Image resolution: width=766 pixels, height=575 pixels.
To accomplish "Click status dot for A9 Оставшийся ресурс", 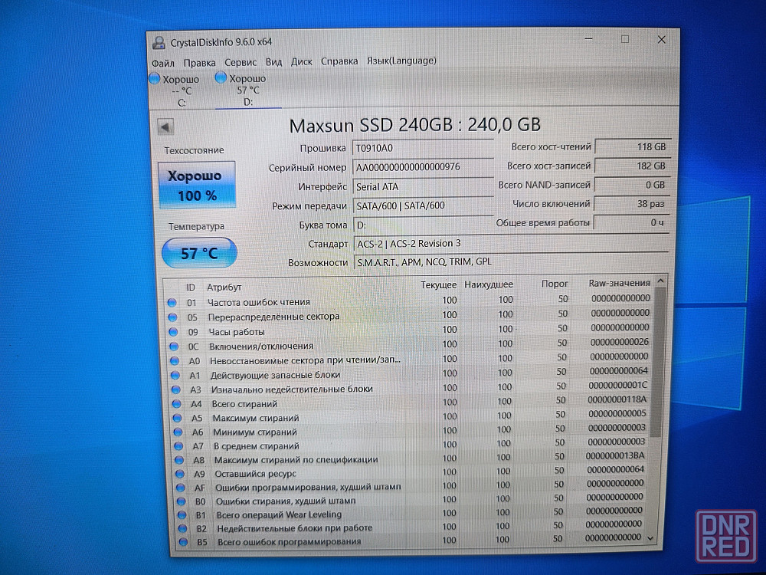I will 180,475.
